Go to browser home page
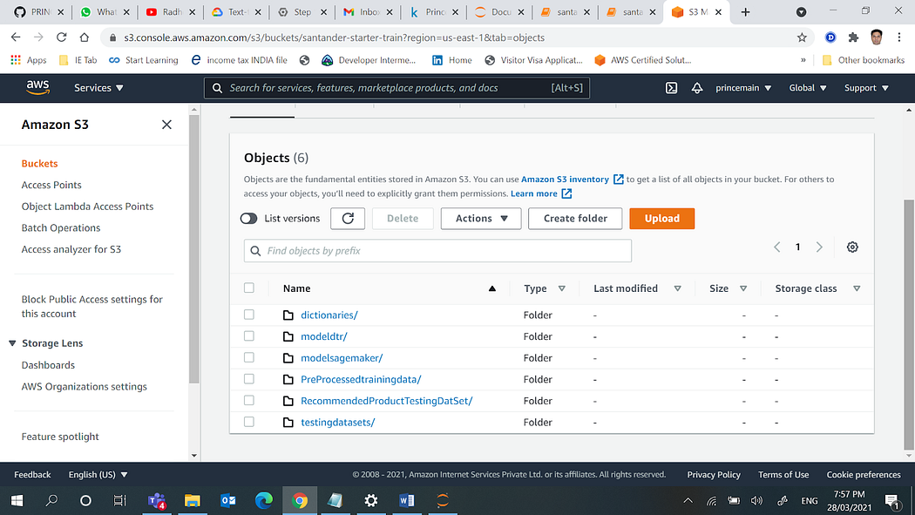Viewport: 915px width, 515px height. (85, 37)
